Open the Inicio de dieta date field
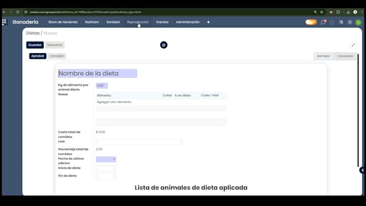 tap(106, 168)
